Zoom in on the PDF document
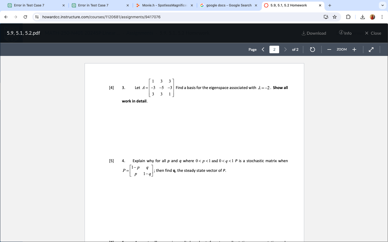The image size is (388, 242). (x=354, y=49)
